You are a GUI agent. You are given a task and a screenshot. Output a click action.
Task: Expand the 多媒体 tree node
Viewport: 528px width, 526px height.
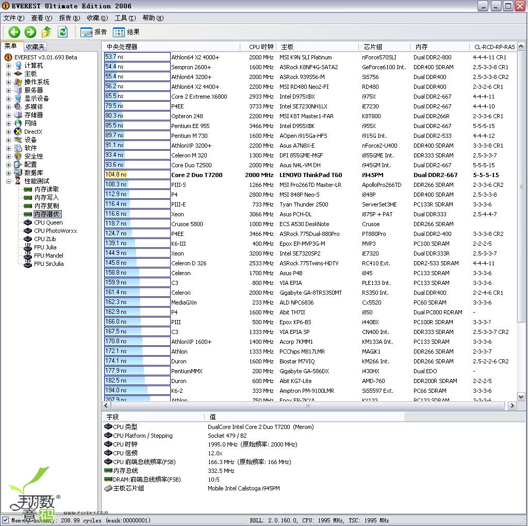tap(8, 106)
